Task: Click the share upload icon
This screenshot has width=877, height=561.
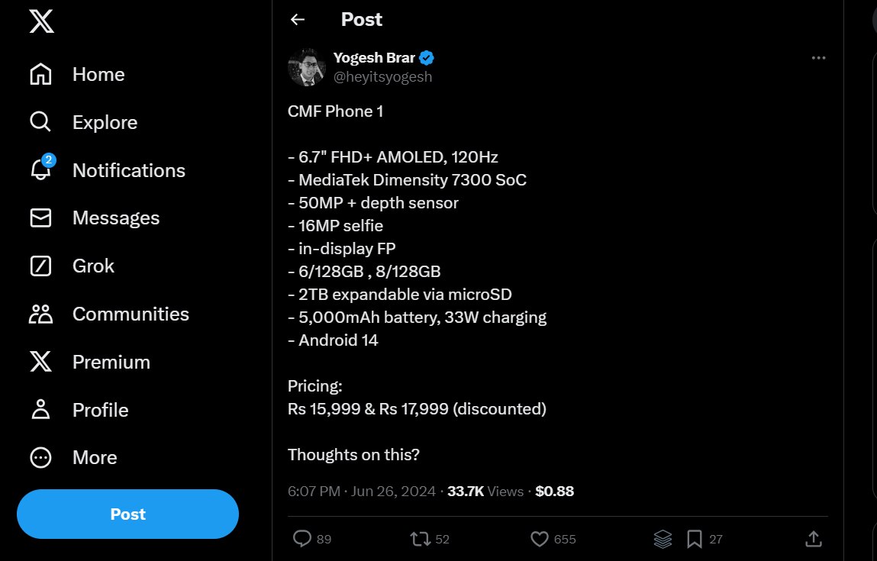Action: pyautogui.click(x=814, y=539)
